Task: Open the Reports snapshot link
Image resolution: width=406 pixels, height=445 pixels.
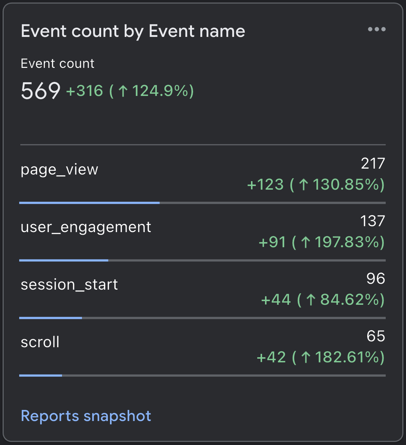Action: (x=86, y=416)
